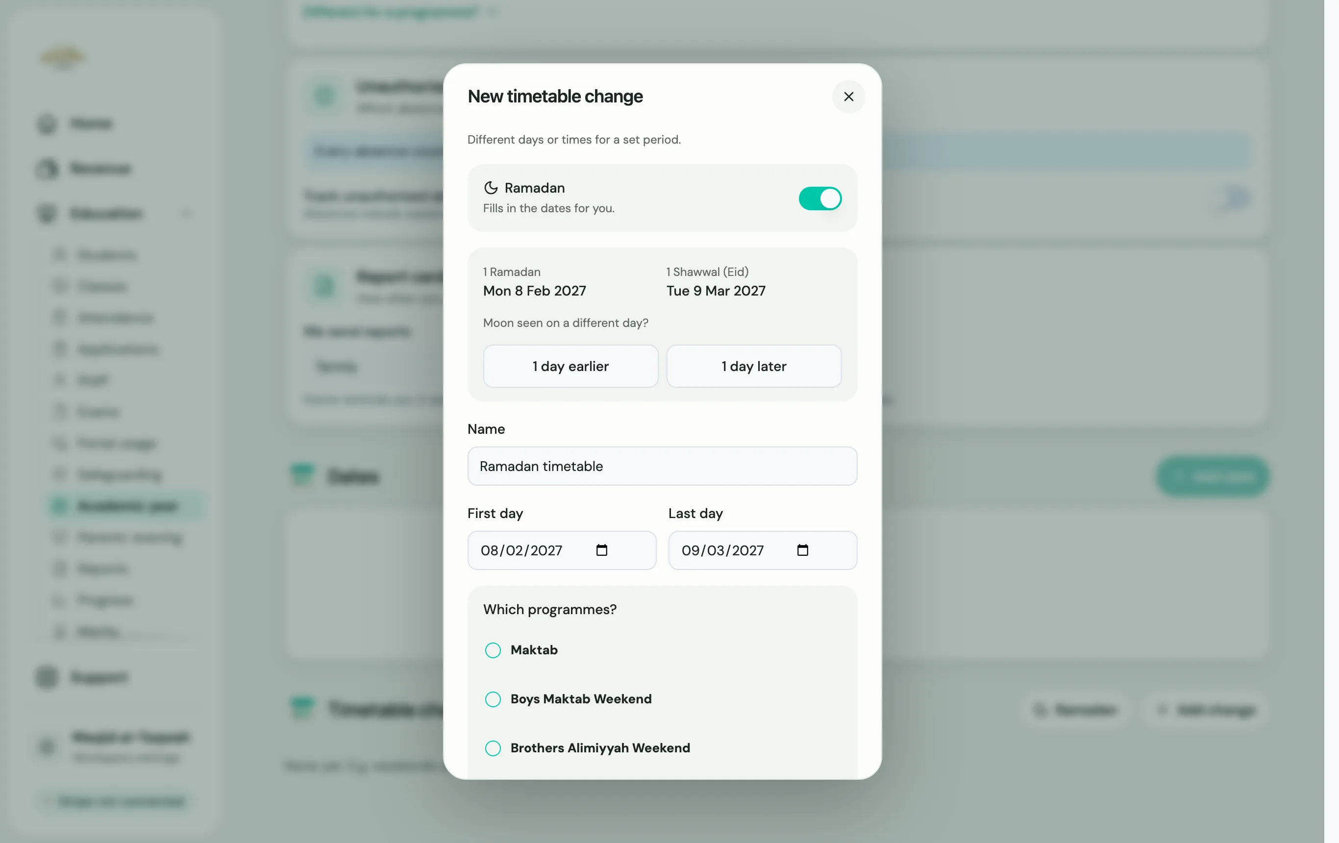This screenshot has height=843, width=1339.
Task: Click the Which programmes? heading
Action: (549, 609)
